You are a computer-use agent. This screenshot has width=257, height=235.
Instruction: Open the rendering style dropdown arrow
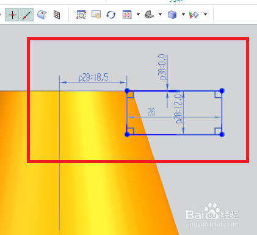[x=183, y=14]
